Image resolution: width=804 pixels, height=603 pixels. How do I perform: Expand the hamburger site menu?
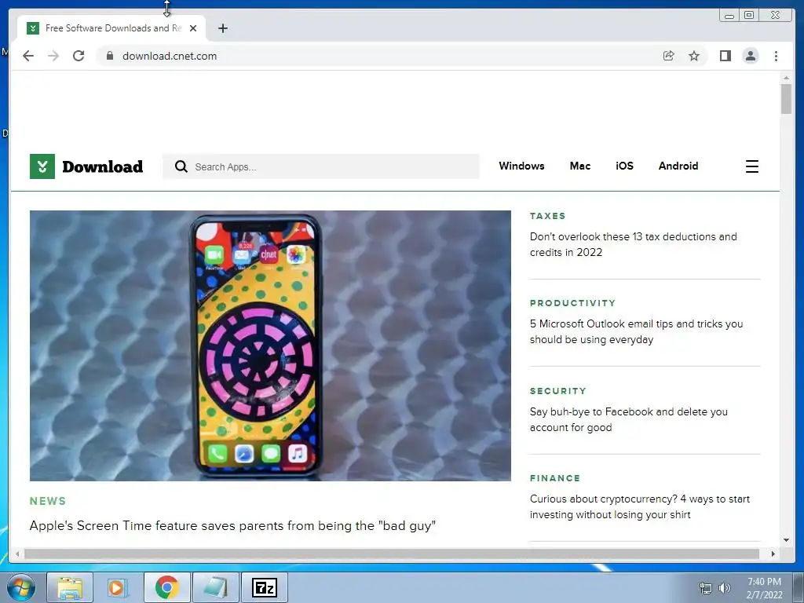pyautogui.click(x=751, y=166)
